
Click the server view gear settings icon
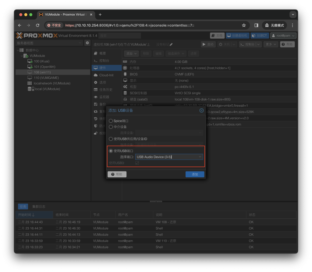click(87, 43)
